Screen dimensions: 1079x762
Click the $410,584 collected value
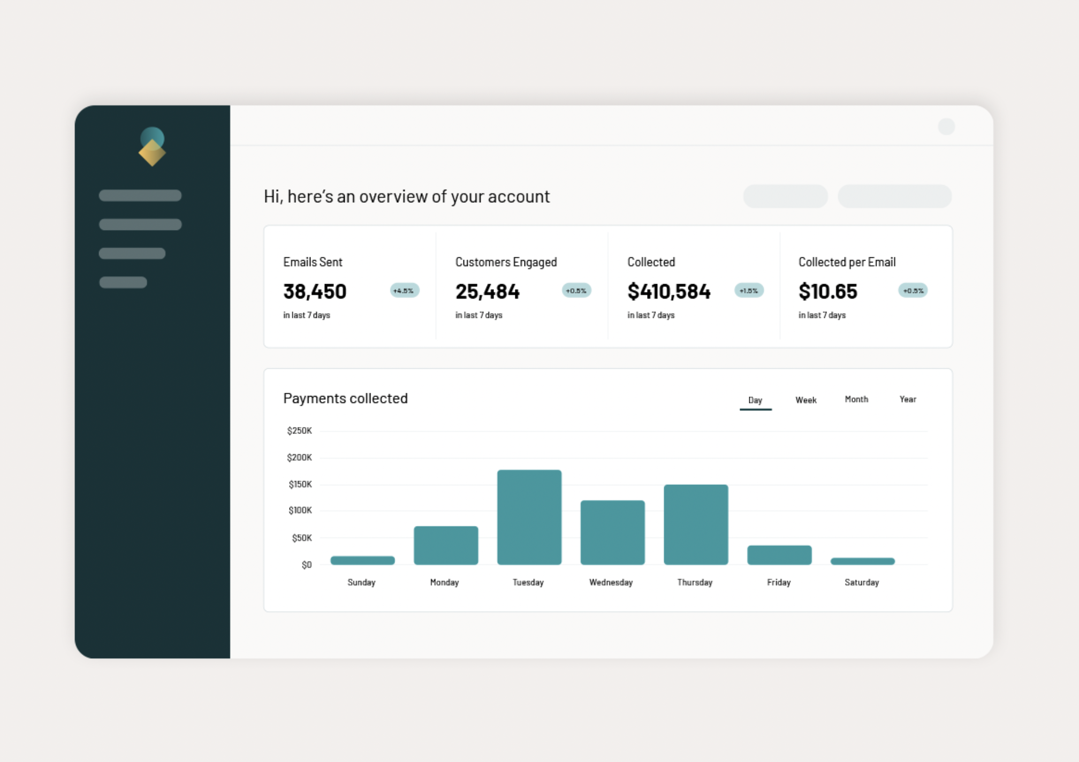point(668,292)
